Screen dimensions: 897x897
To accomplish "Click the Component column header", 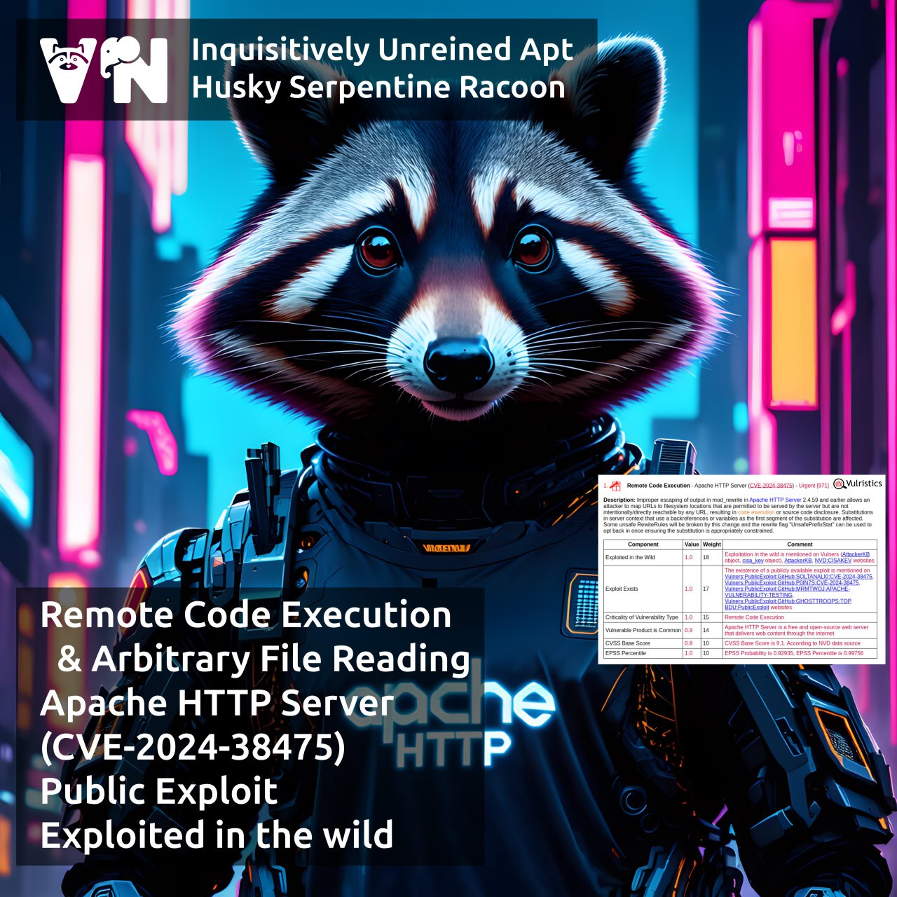I will [x=643, y=544].
